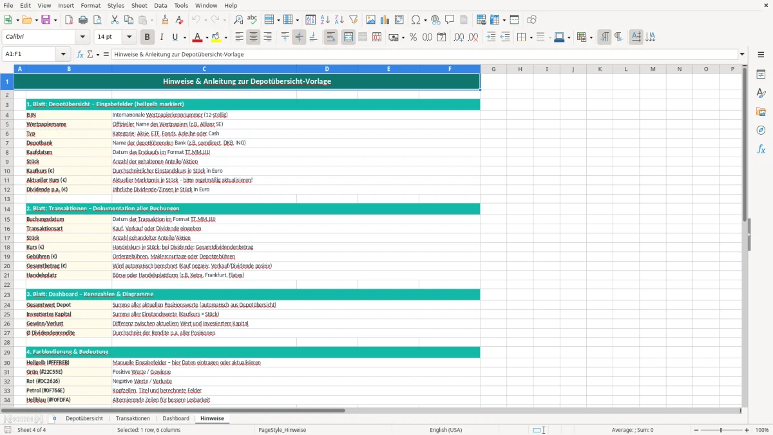The image size is (773, 435).
Task: Open sidebar Gallery panel
Action: click(761, 111)
